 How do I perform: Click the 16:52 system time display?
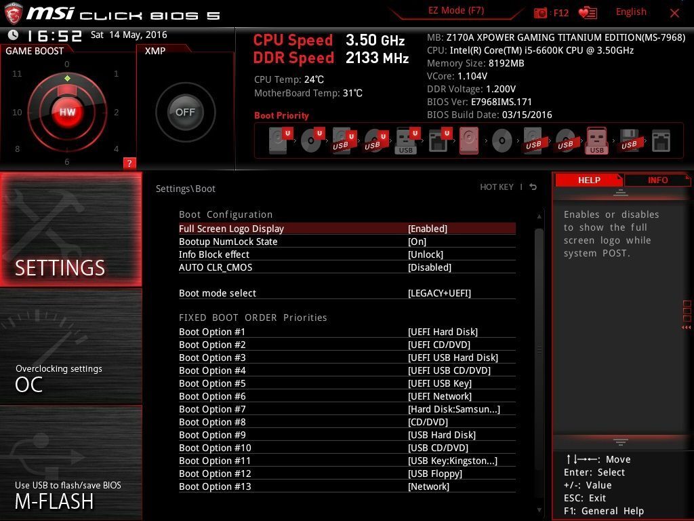[54, 35]
